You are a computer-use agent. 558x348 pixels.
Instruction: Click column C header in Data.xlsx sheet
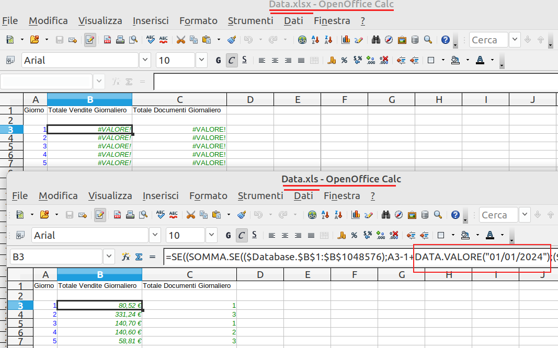coord(179,100)
